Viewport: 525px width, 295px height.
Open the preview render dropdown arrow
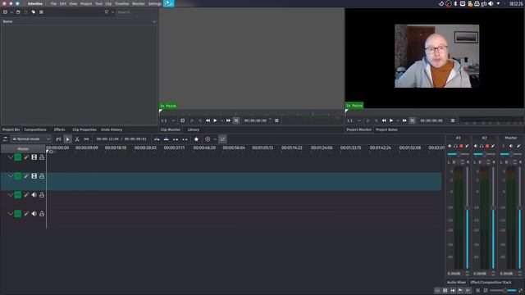(x=215, y=139)
